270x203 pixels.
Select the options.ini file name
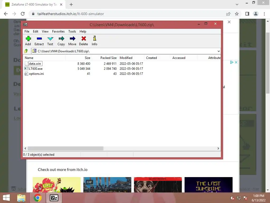36,74
